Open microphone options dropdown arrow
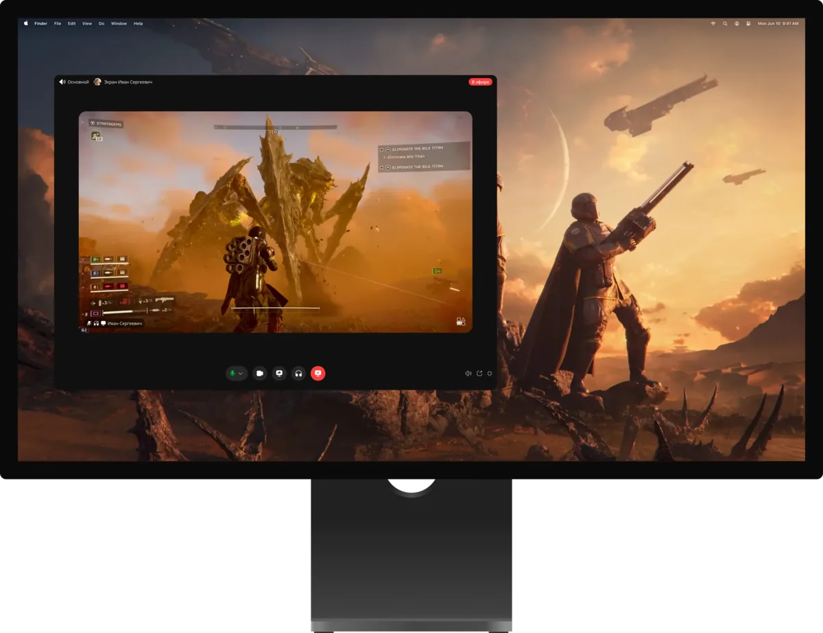 point(241,373)
